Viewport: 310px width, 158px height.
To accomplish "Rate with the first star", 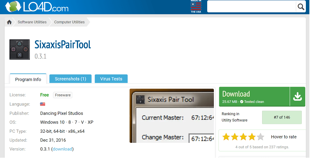I will point(226,137).
